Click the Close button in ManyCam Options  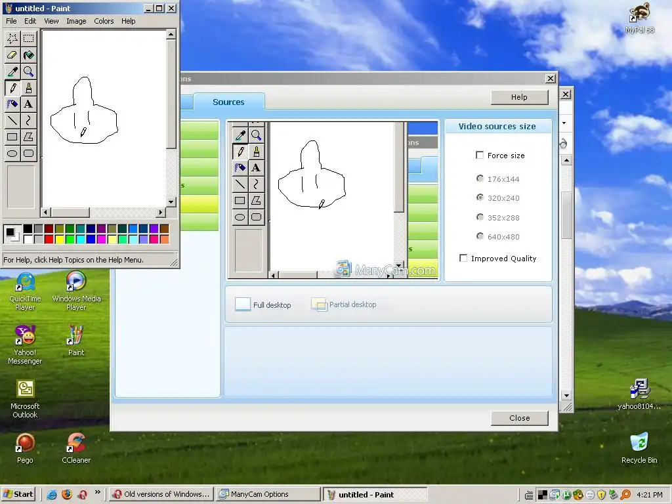point(520,418)
